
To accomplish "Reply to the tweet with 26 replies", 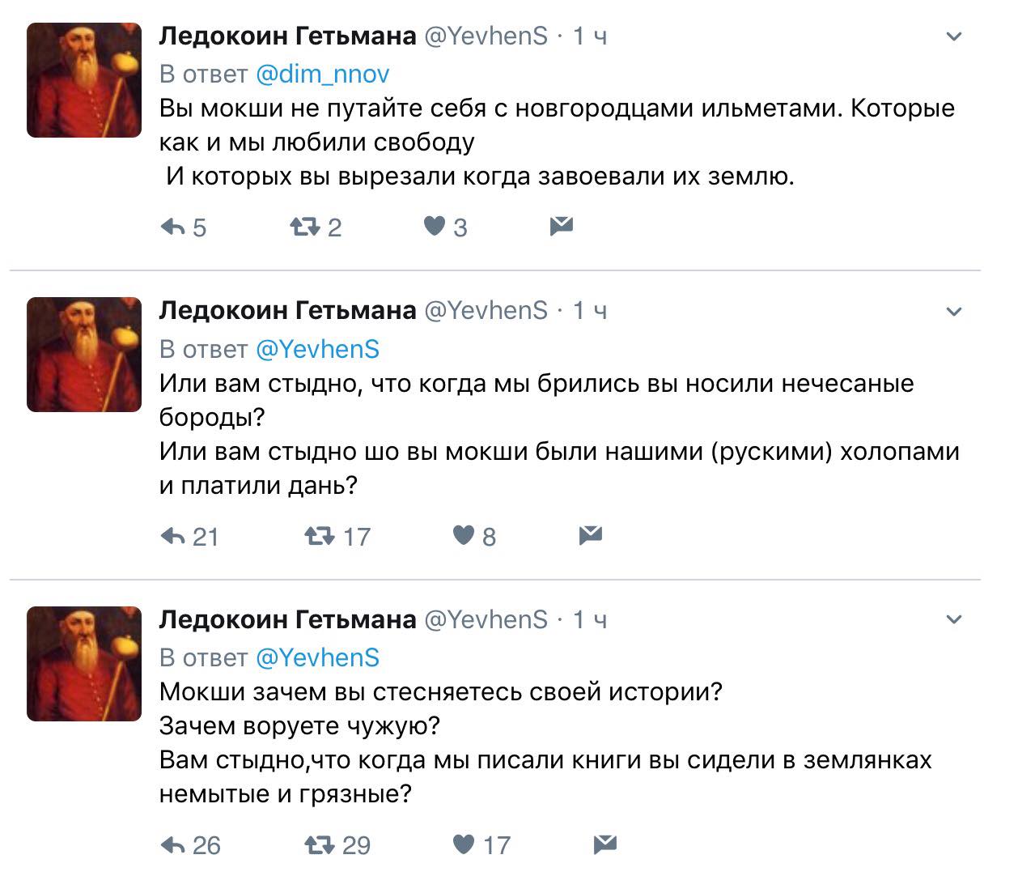I will coord(173,845).
